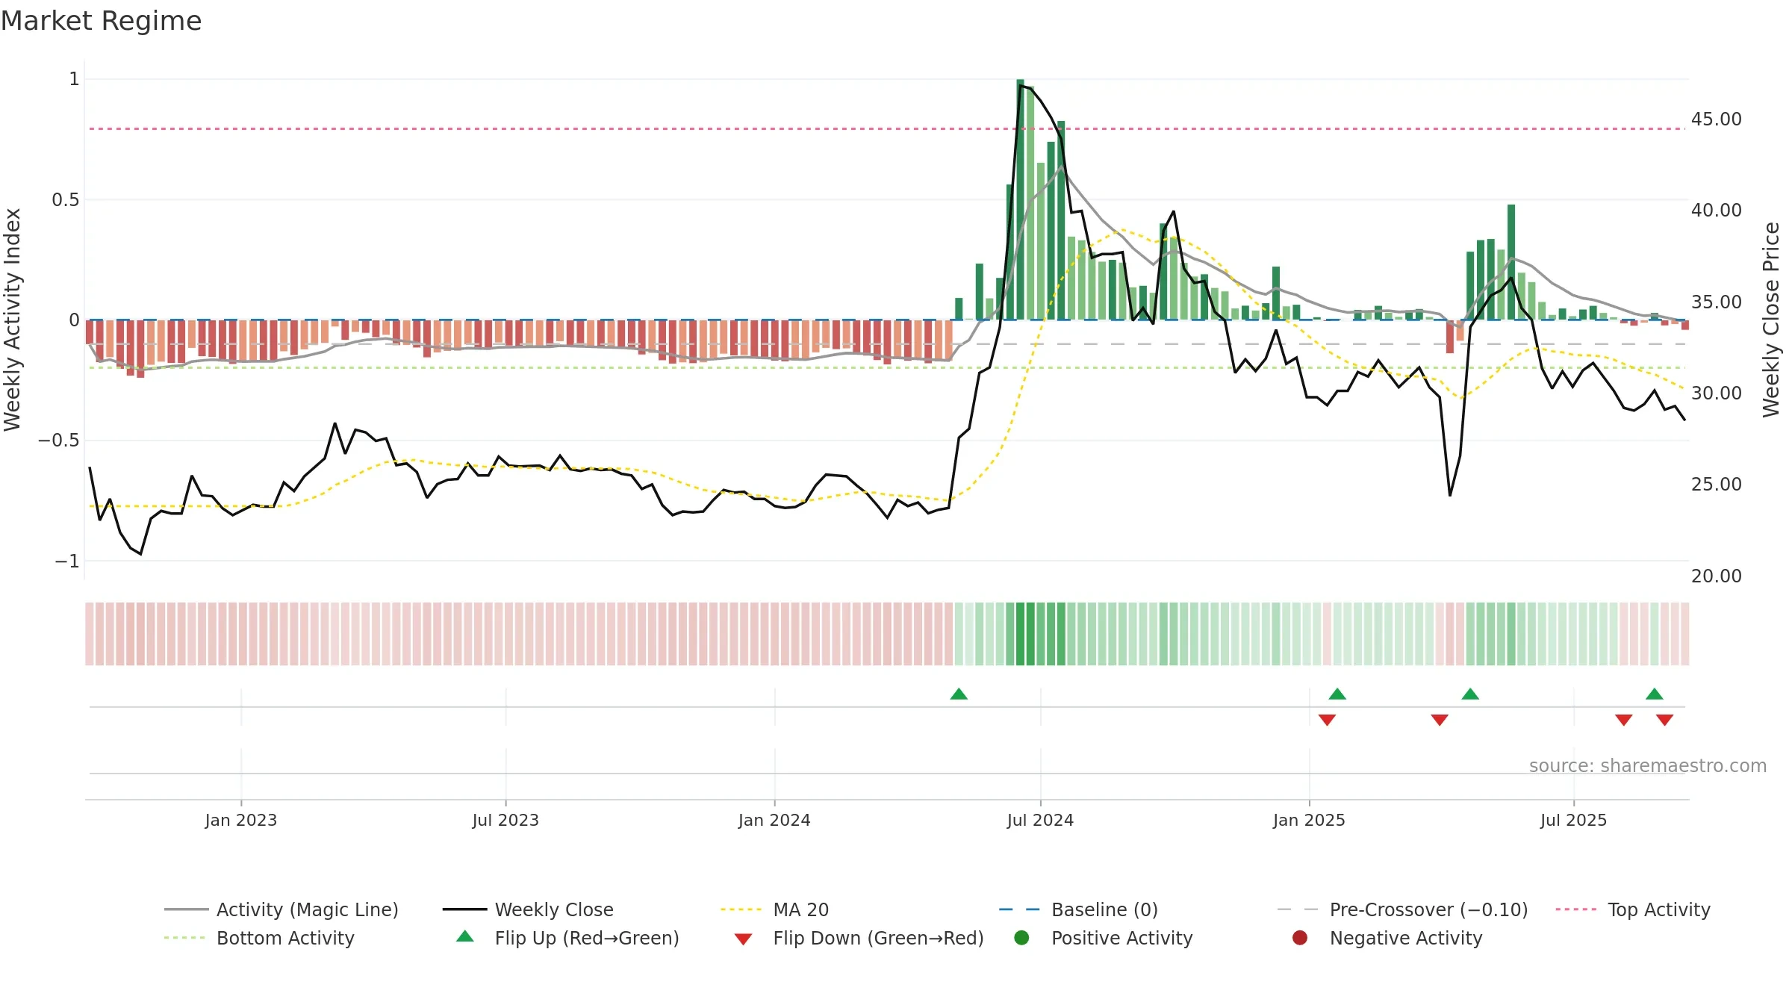Click the 0.5 activity index tick label
Image resolution: width=1792 pixels, height=1008 pixels.
[x=66, y=199]
